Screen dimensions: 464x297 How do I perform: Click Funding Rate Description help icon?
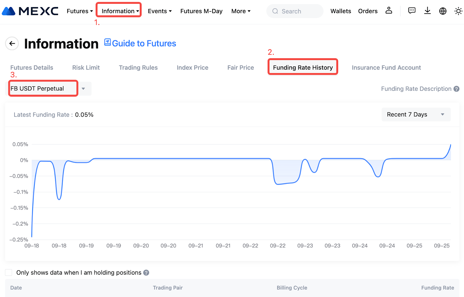point(456,89)
